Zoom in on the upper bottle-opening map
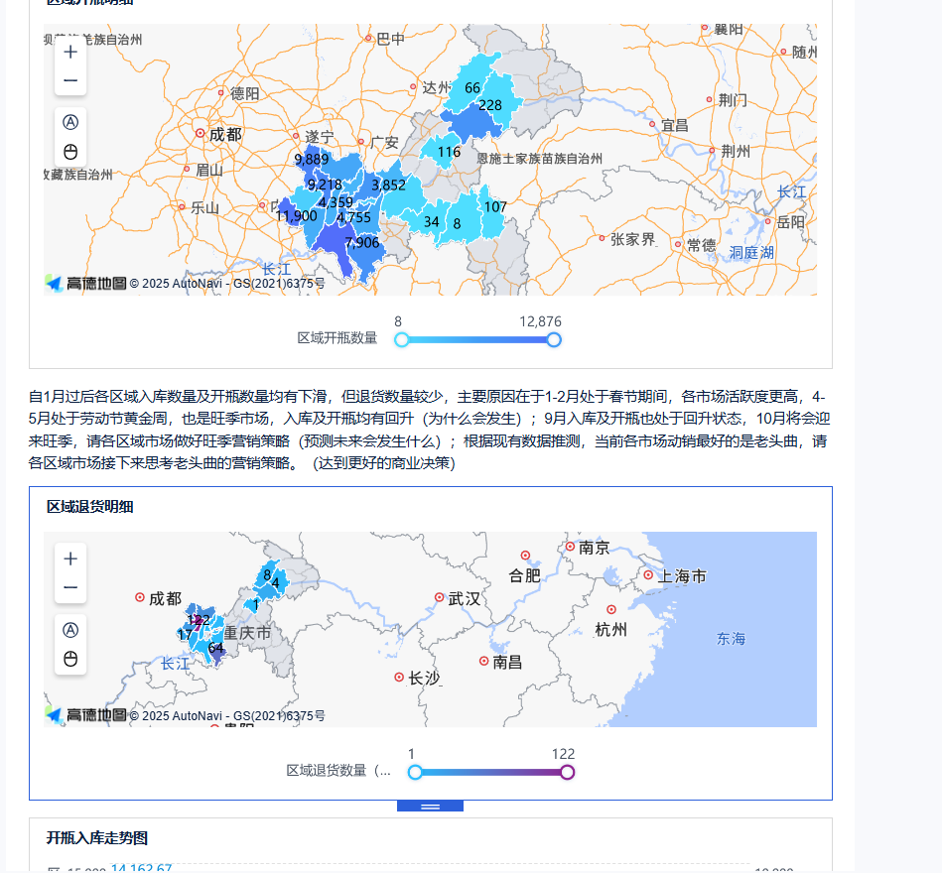Image resolution: width=942 pixels, height=873 pixels. pyautogui.click(x=70, y=52)
